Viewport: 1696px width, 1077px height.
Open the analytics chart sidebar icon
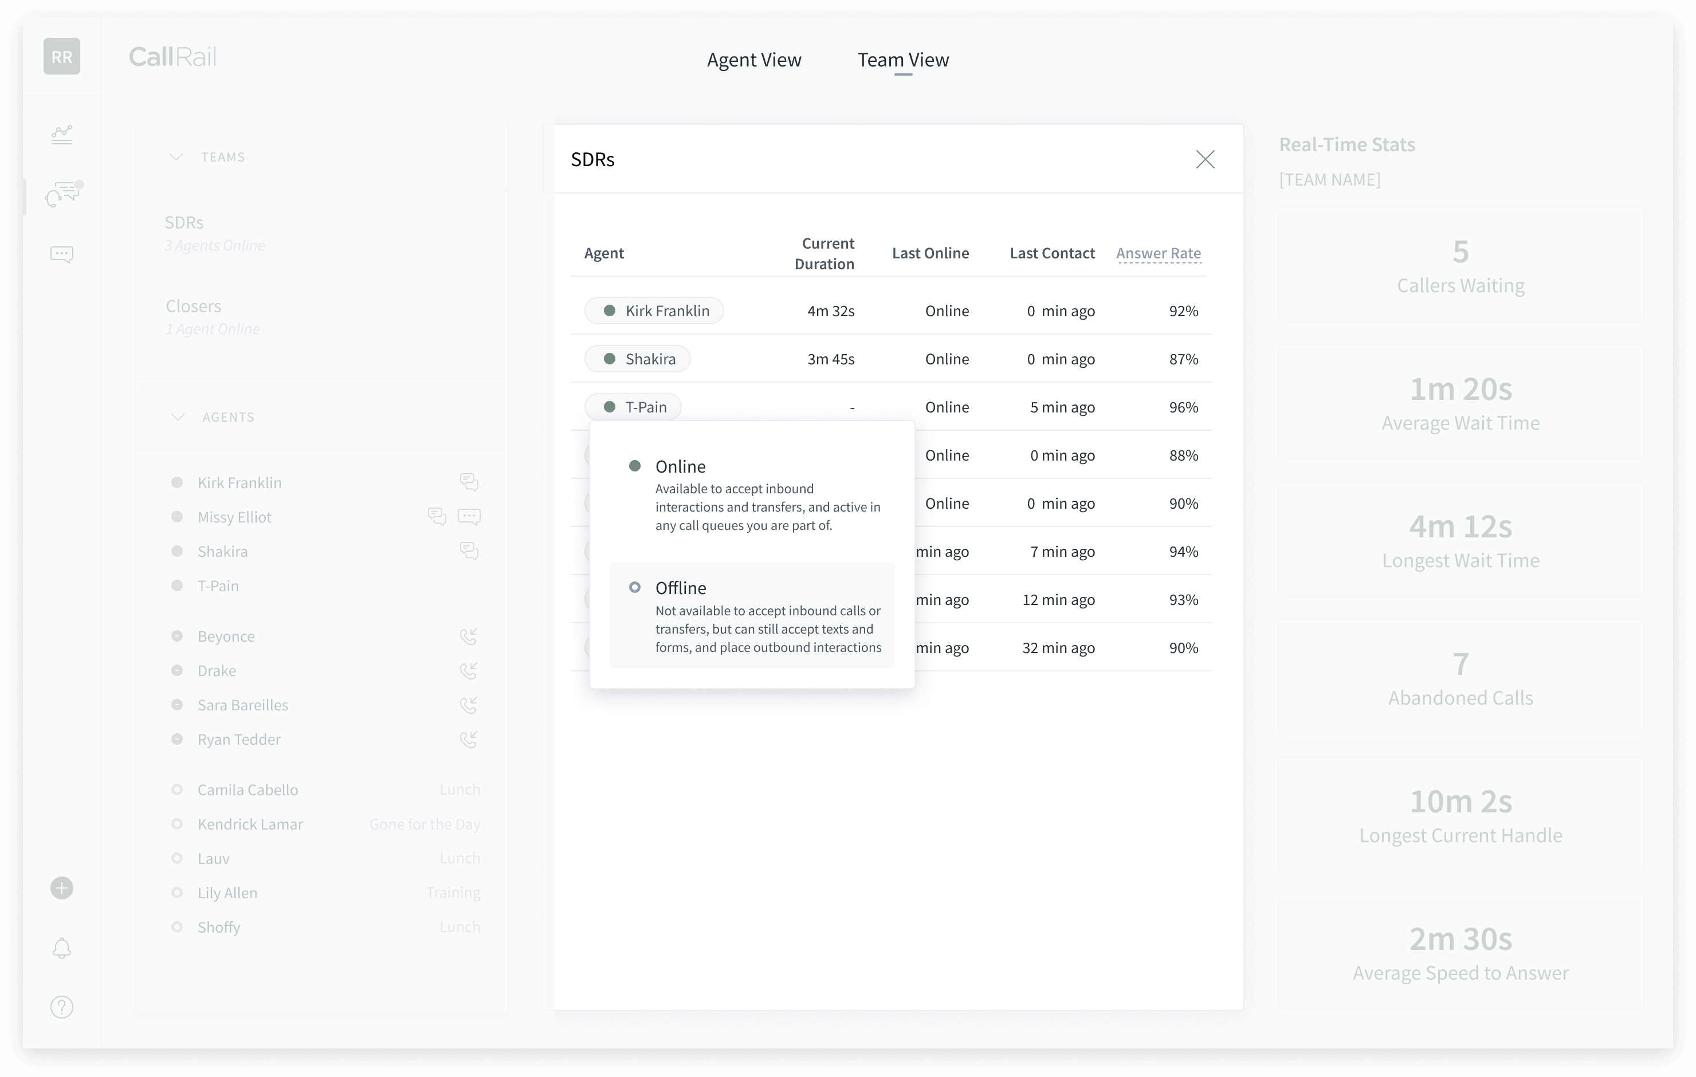point(62,134)
